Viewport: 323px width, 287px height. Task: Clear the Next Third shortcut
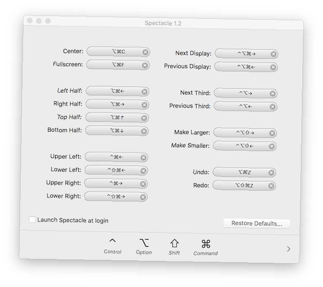click(x=273, y=94)
